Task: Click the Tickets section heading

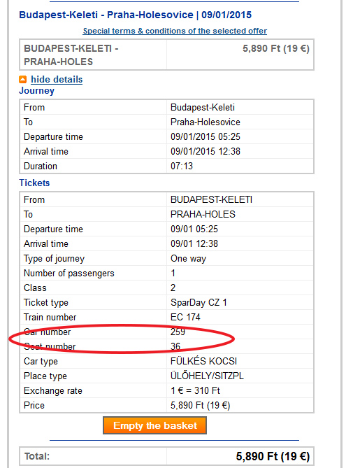Action: 34,183
